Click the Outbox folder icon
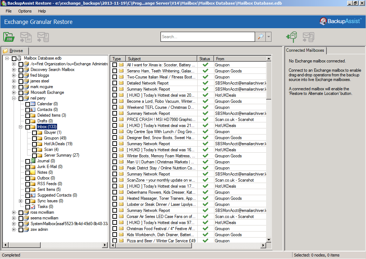Image resolution: width=366 pixels, height=259 pixels. coord(33,178)
